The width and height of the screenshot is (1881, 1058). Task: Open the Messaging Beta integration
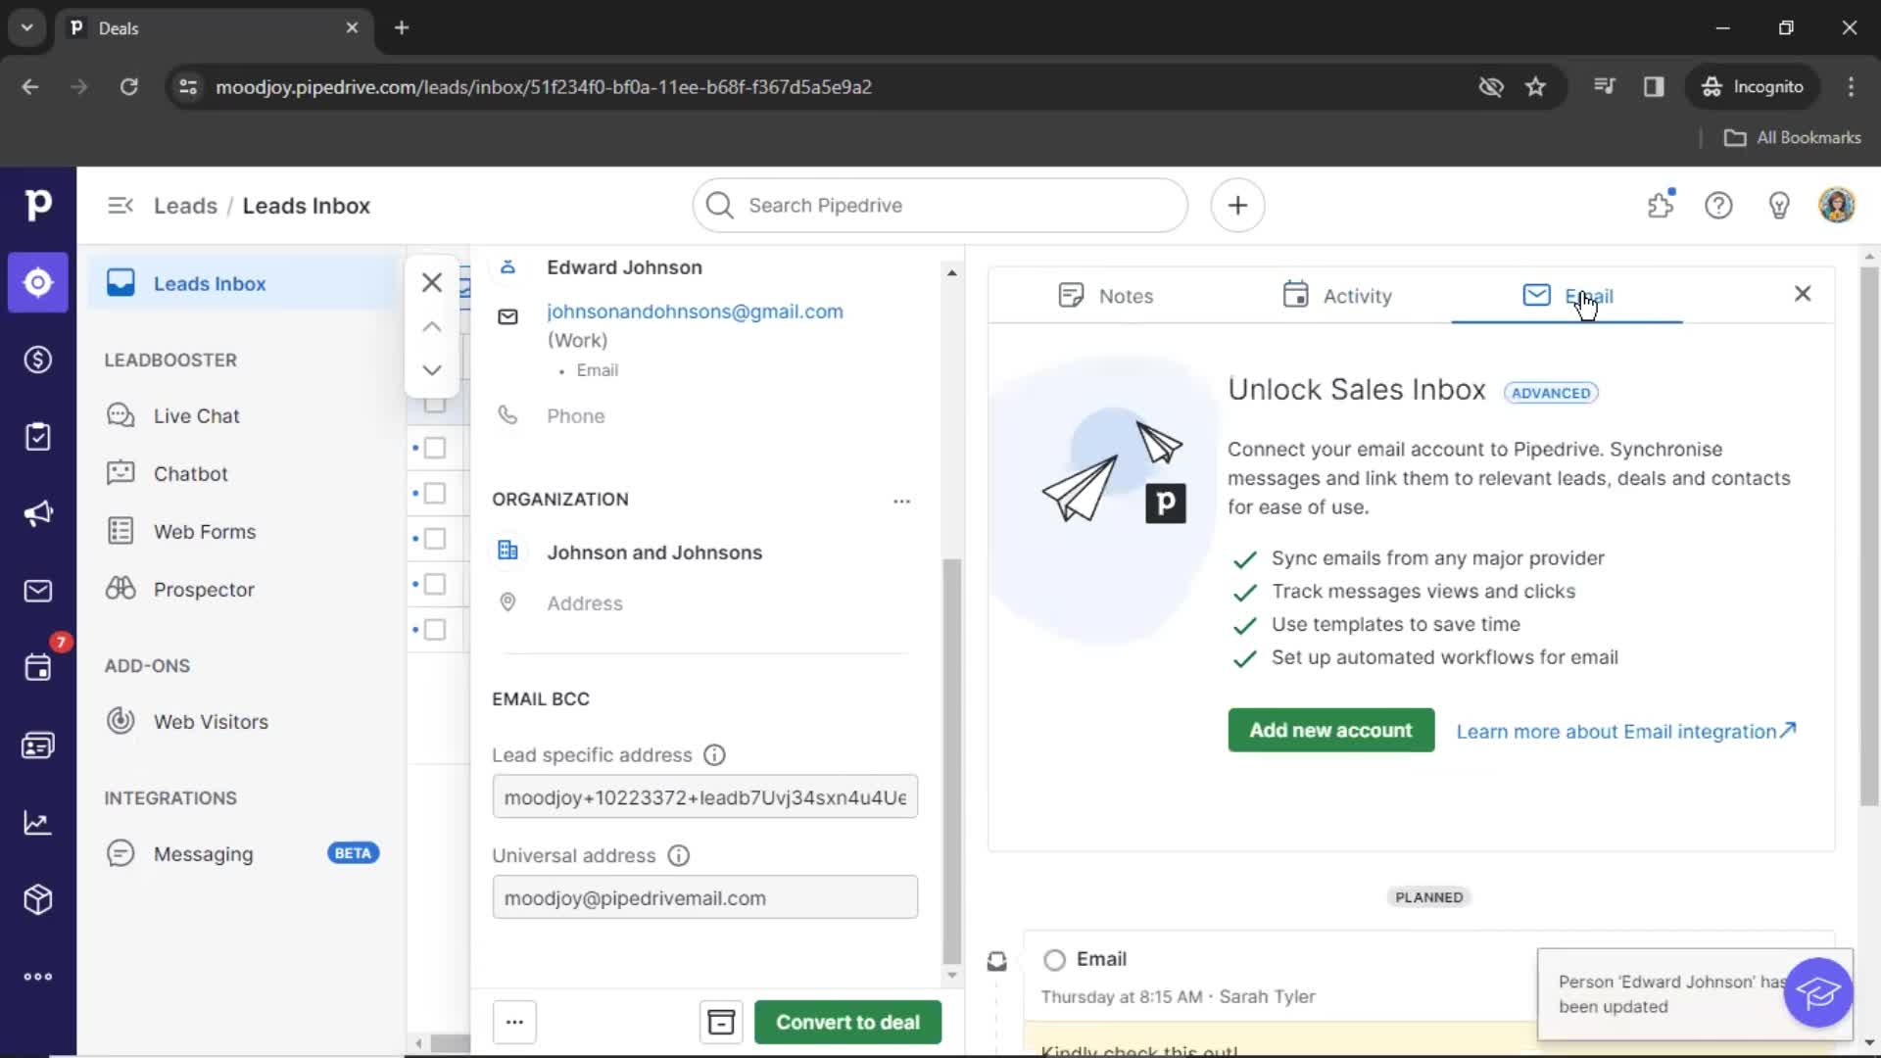click(202, 852)
